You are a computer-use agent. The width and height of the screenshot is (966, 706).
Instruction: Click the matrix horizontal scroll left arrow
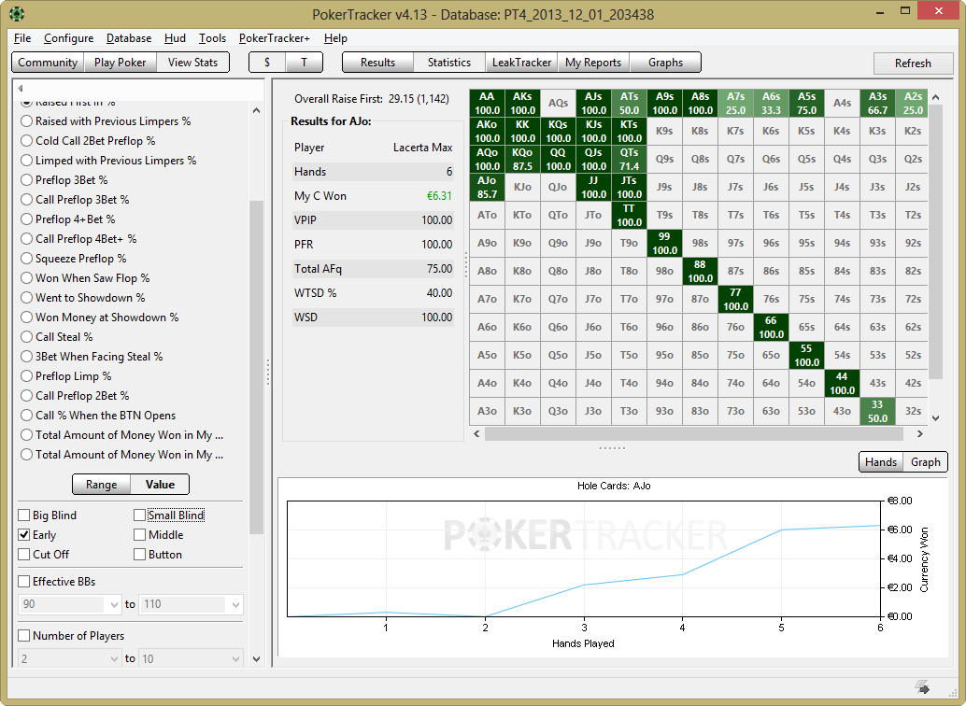476,433
